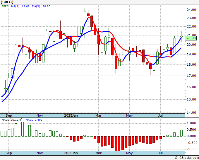Viewport: 199px width, 160px height.
Task: Select 2025Jan on the price chart time axis
Action: coord(71,115)
